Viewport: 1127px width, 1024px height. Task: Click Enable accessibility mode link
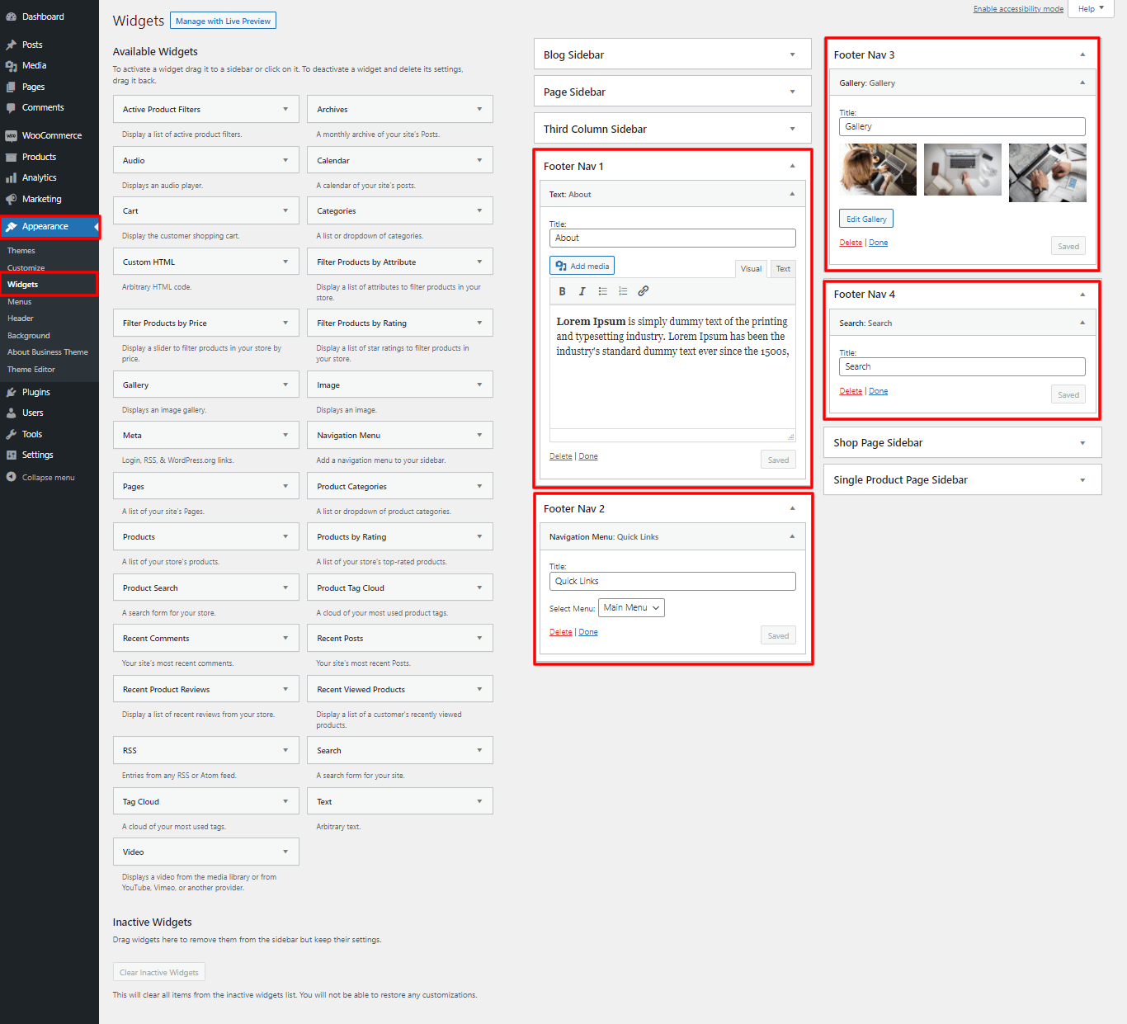1018,9
